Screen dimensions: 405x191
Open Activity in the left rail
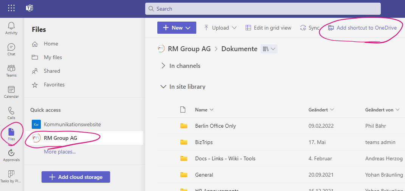(x=11, y=28)
